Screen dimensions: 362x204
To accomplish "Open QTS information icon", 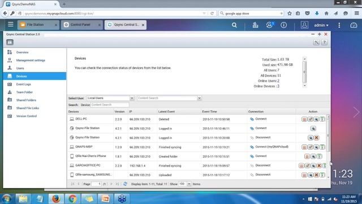I will point(284,25).
